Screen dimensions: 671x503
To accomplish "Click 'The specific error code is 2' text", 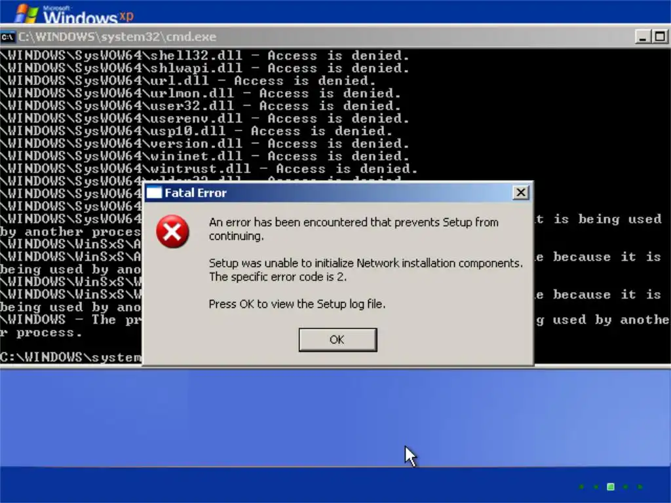I will coord(278,277).
